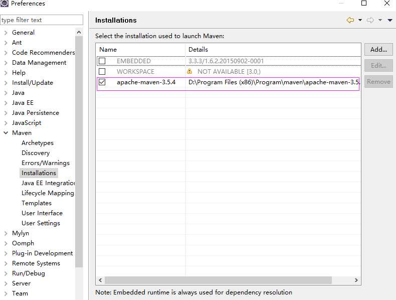
Task: Select Discovery under Maven
Action: tap(36, 153)
